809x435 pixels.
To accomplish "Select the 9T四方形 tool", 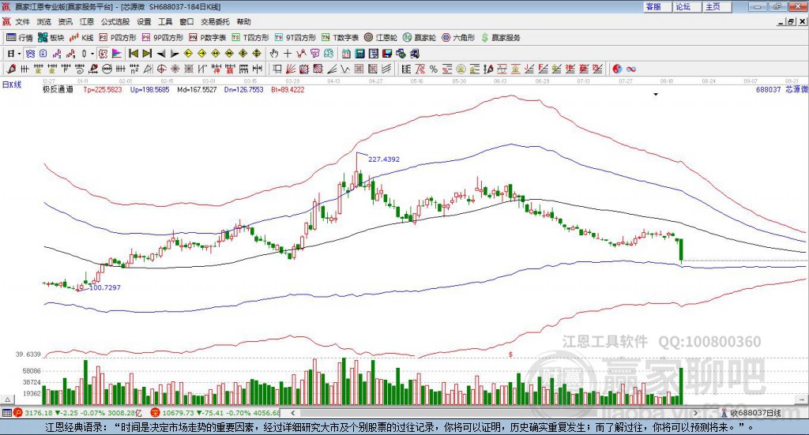I will click(295, 38).
